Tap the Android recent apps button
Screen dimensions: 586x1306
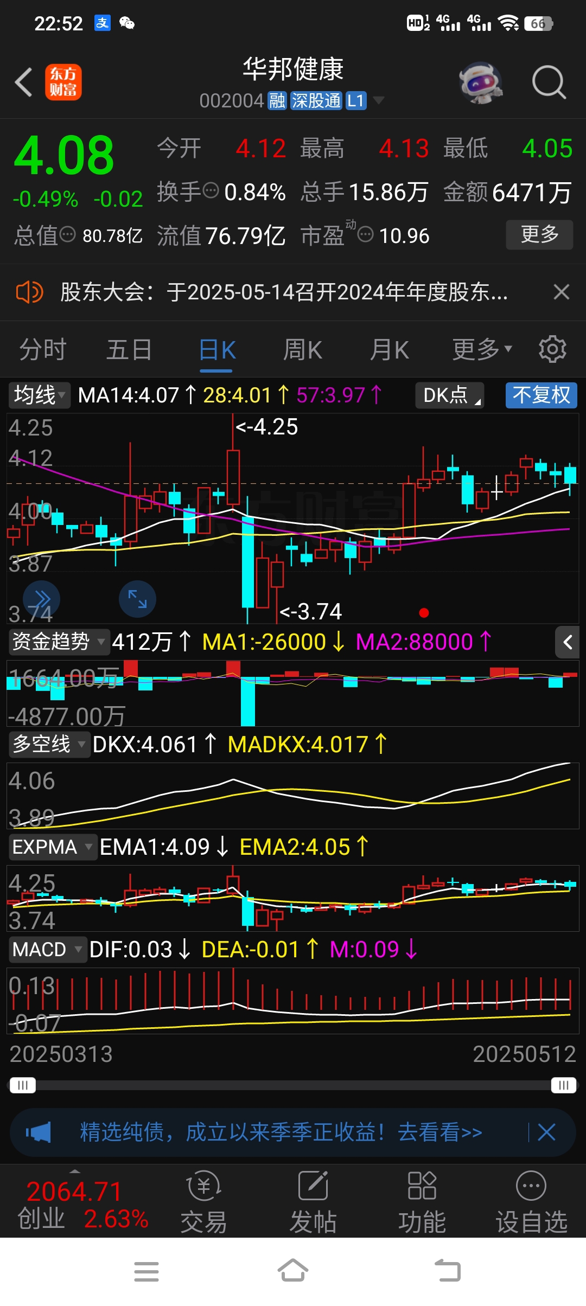coord(146,1272)
